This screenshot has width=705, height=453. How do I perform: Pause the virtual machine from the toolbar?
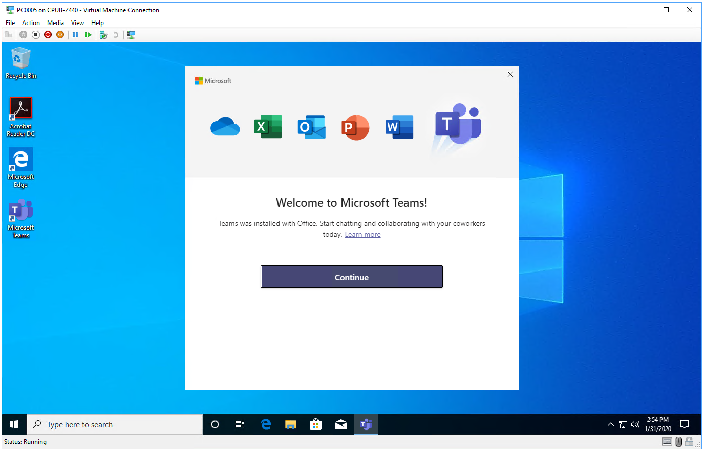pyautogui.click(x=76, y=34)
